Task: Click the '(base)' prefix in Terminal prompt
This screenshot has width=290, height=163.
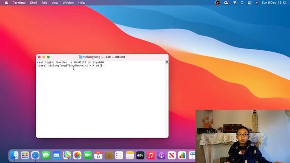Action: 42,66
